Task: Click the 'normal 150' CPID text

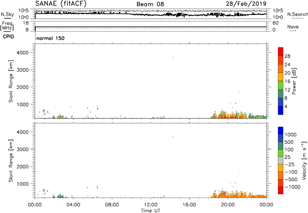Action: click(50, 38)
